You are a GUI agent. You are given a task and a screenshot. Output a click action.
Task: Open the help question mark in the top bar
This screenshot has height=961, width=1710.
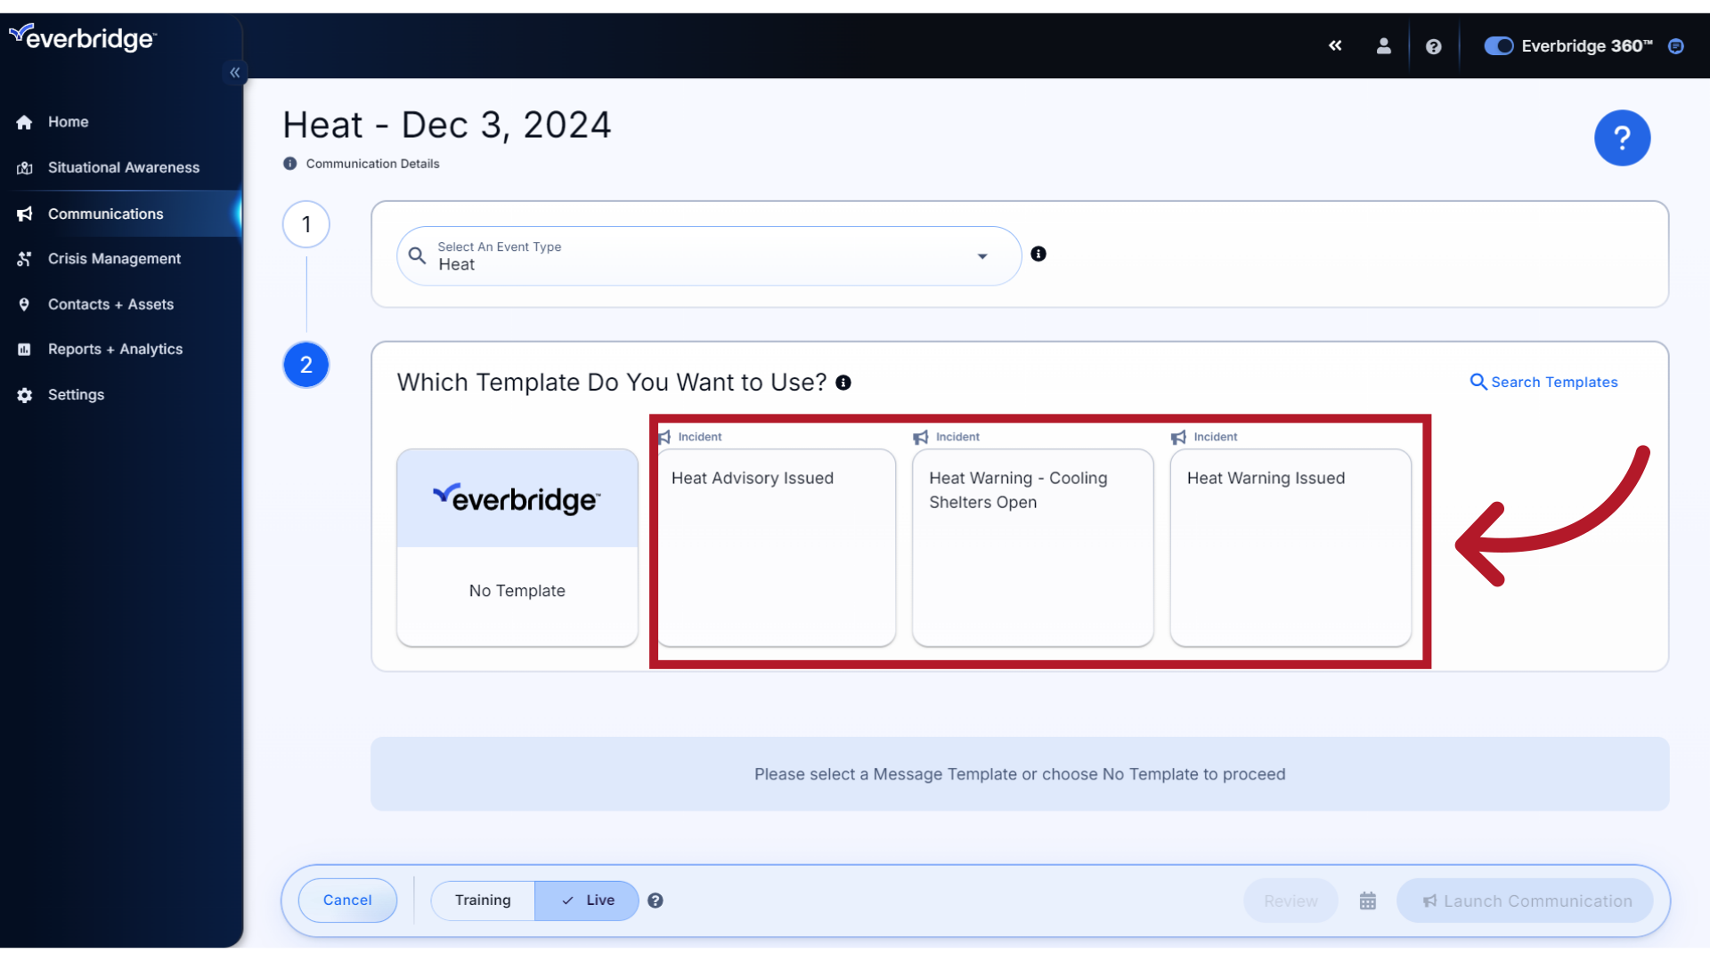point(1433,46)
